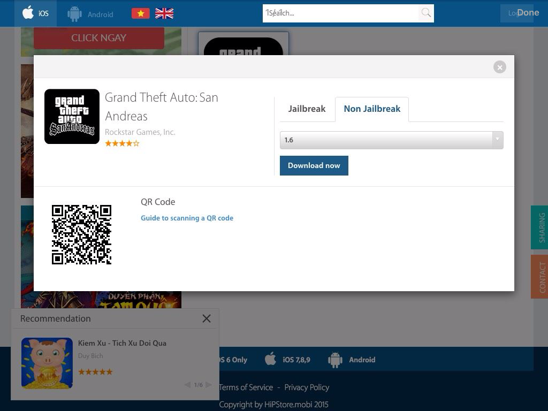Click the QR Code heading text
The height and width of the screenshot is (411, 548).
coord(158,202)
